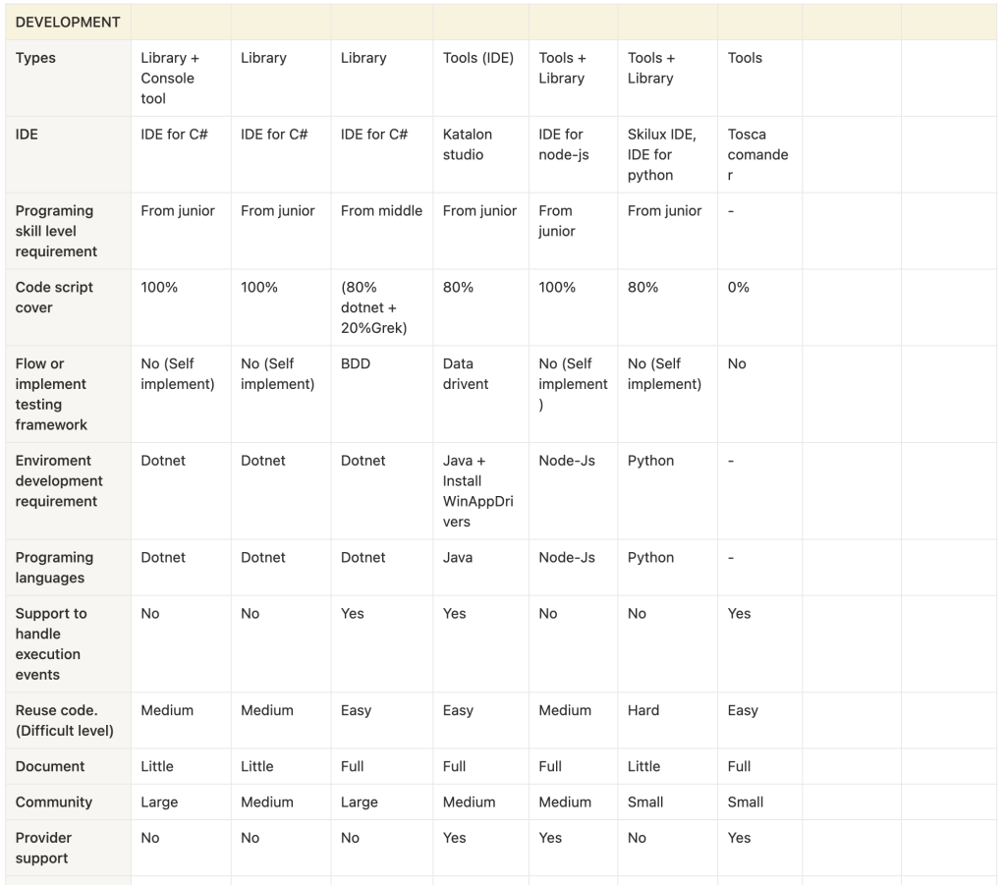This screenshot has height=885, width=1006.
Task: Click the "Library + Console tool" cell
Action: (x=170, y=79)
